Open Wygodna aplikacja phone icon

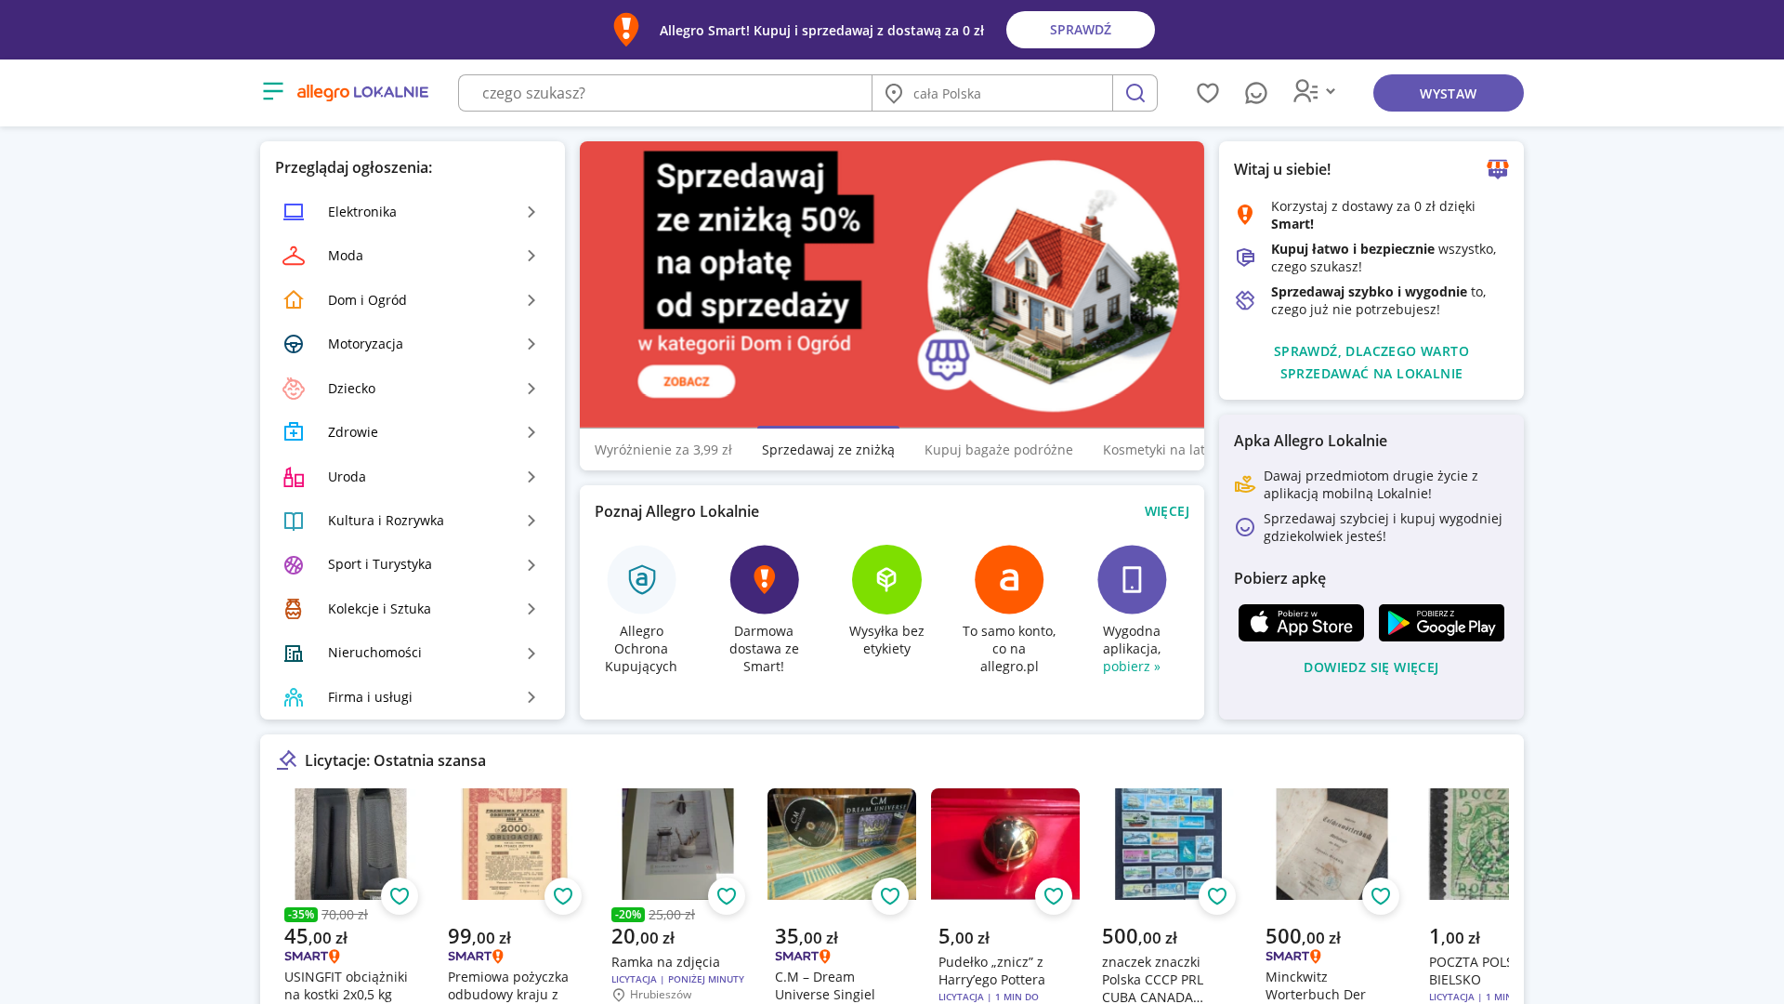click(1132, 579)
